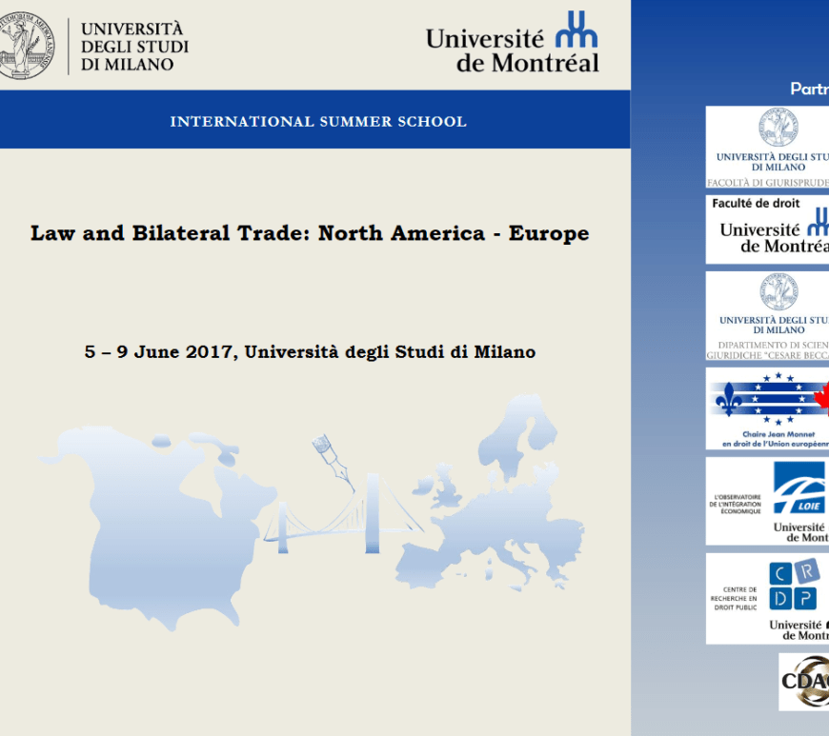
Task: Click the 5 – 9 June 2017 date line
Action: tap(310, 351)
